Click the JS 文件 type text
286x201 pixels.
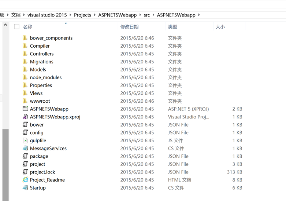175,140
